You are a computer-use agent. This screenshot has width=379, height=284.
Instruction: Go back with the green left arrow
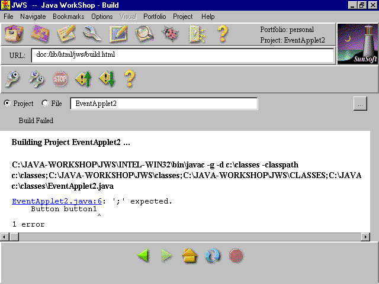[144, 256]
